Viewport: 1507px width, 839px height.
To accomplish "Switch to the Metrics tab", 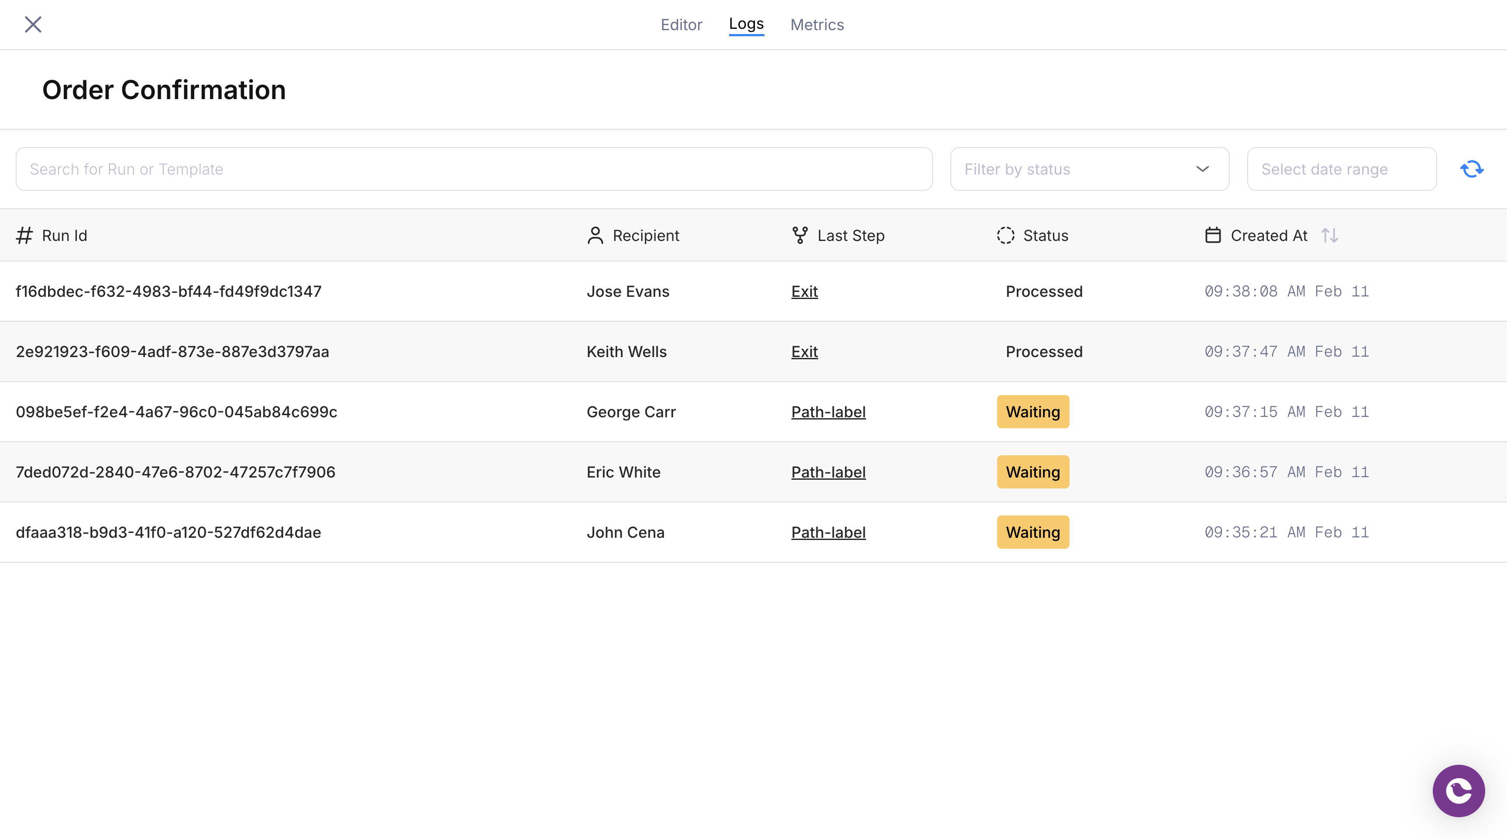I will pyautogui.click(x=817, y=24).
